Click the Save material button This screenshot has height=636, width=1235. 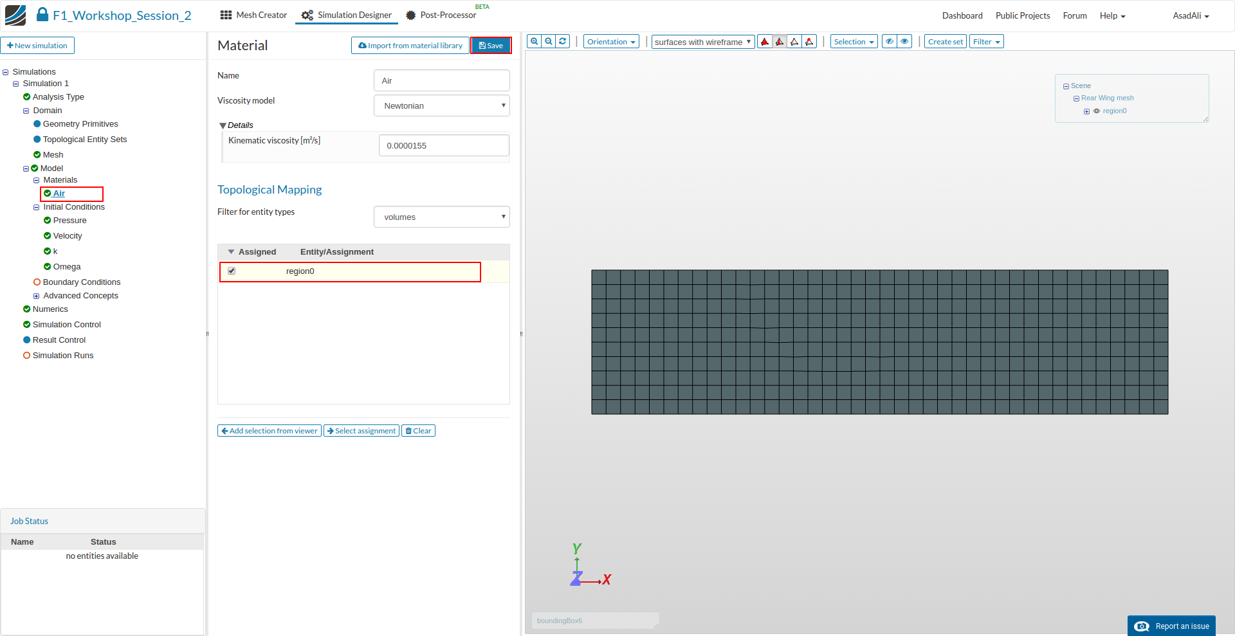point(491,46)
